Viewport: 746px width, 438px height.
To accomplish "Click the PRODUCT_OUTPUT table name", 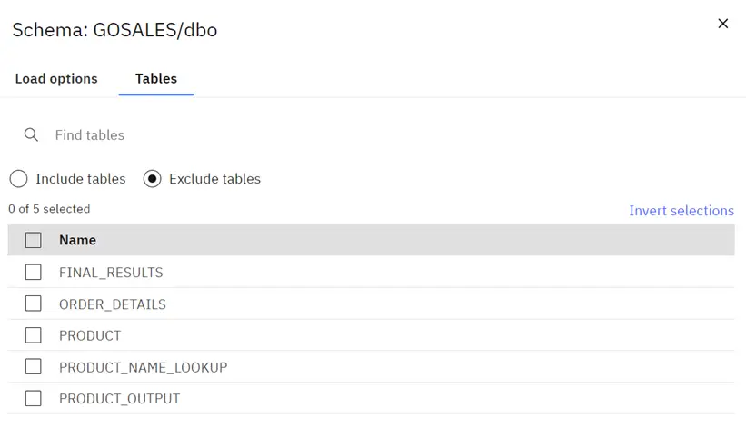I will click(x=119, y=399).
